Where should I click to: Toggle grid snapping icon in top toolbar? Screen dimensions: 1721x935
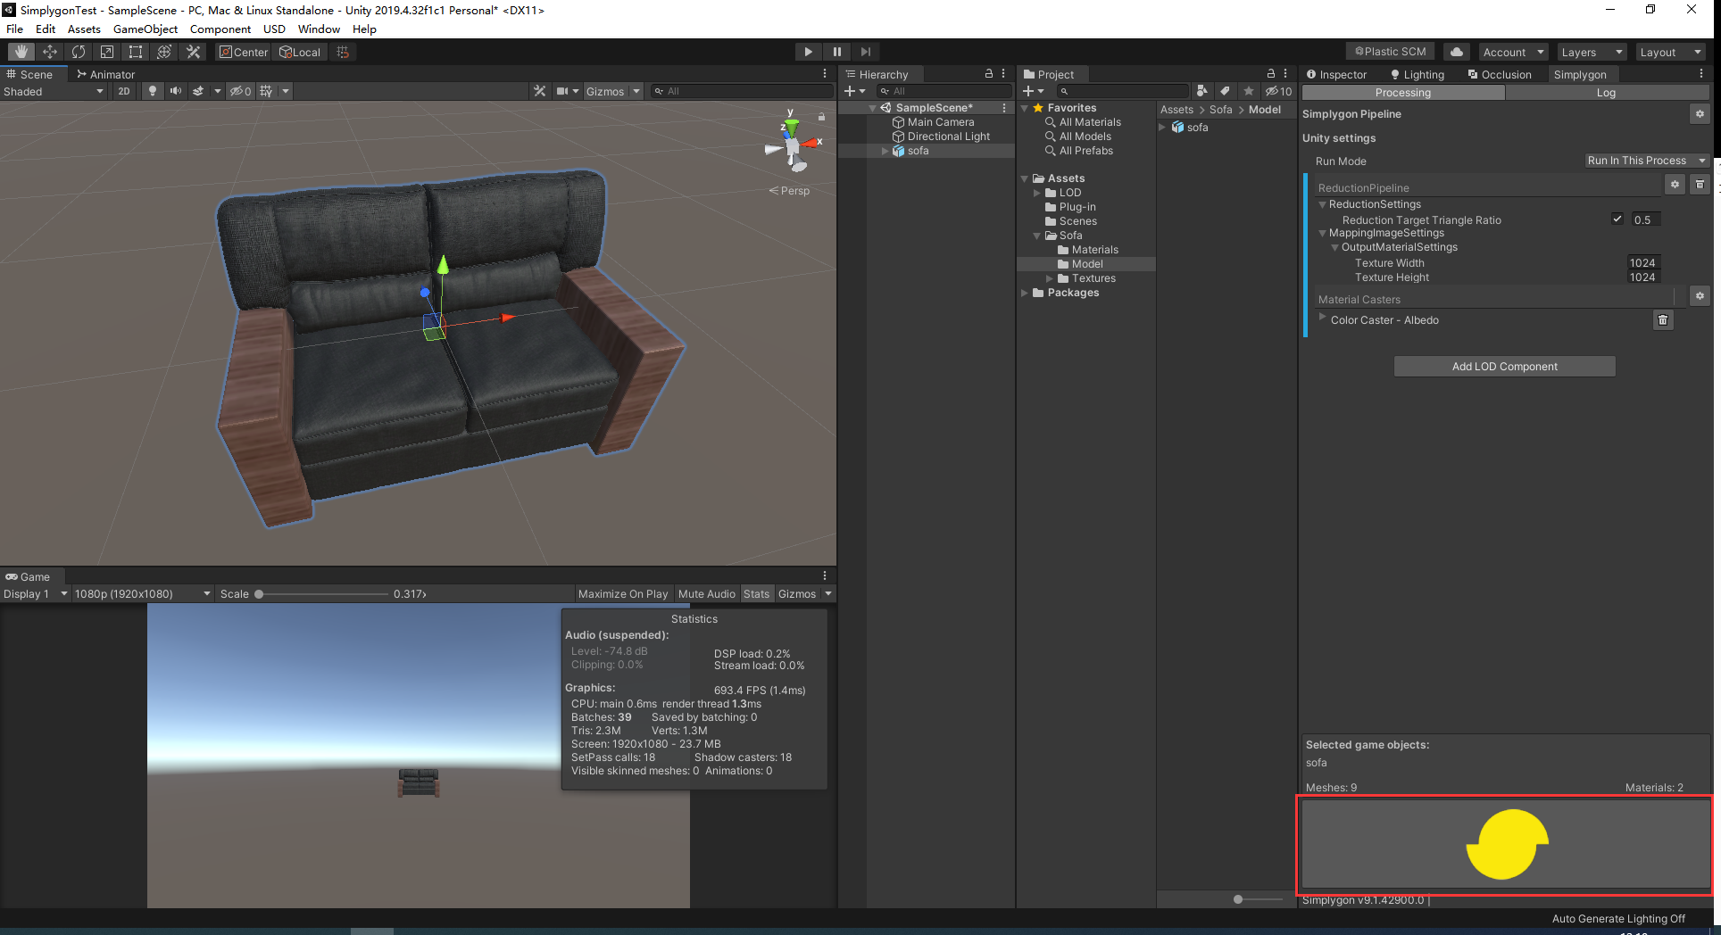pyautogui.click(x=343, y=52)
